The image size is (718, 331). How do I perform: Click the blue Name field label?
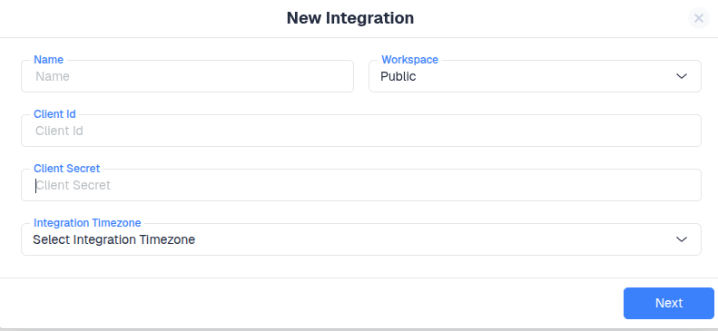[x=48, y=60]
